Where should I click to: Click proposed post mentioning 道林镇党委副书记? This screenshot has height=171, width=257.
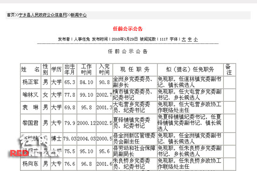point(190,82)
